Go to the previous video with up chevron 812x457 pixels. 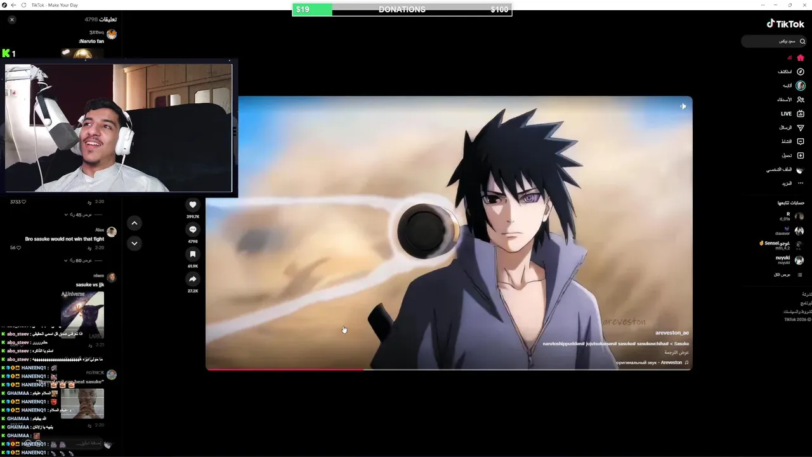click(x=134, y=223)
